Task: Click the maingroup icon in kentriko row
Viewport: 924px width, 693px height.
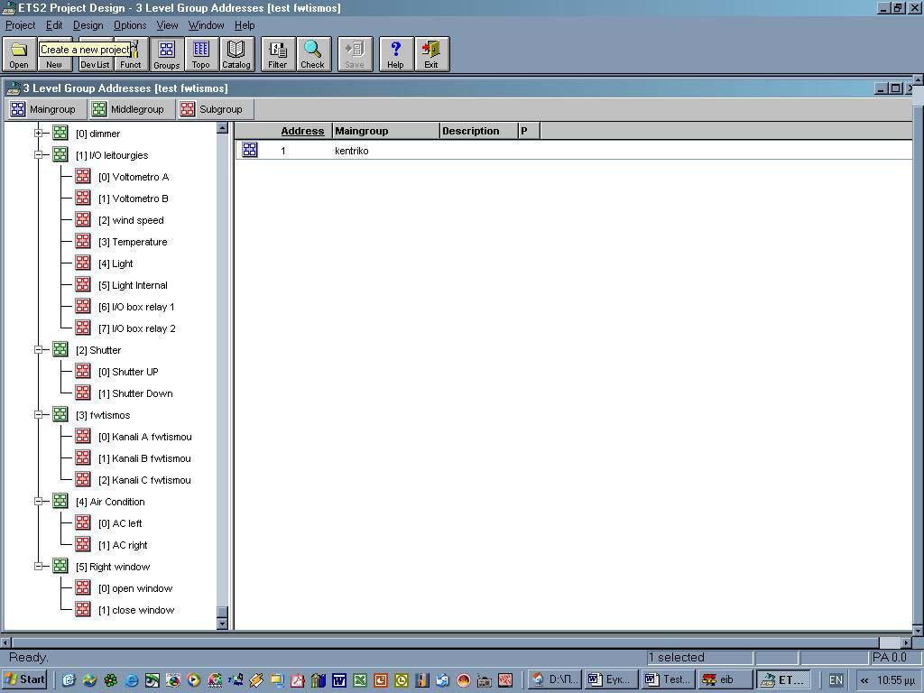Action: point(250,150)
